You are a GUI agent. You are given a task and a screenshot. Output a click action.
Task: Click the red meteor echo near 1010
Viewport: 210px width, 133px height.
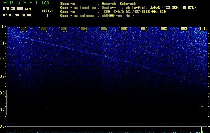point(202,106)
